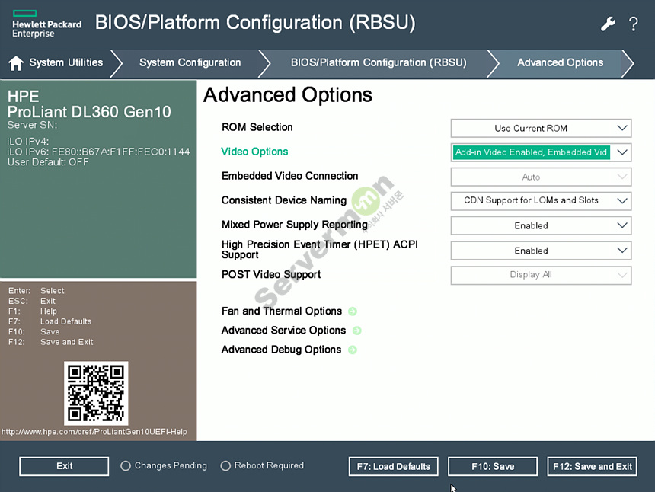Open Fan and Thermal Options submenu
The image size is (655, 492).
[282, 311]
